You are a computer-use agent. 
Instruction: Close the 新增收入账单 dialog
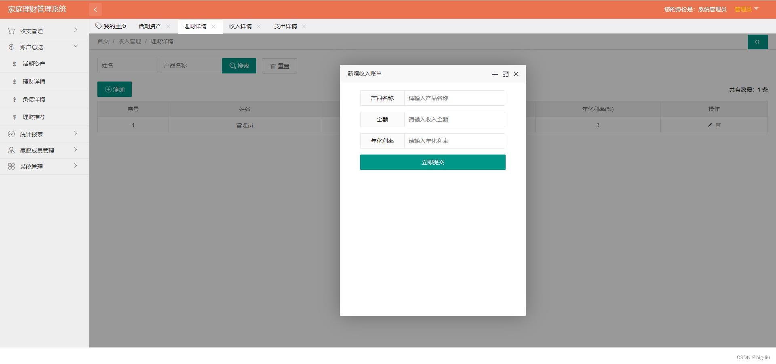(516, 74)
